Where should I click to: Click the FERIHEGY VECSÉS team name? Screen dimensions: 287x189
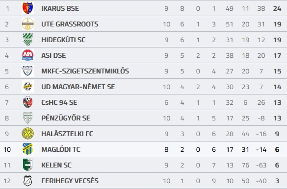coord(70,181)
